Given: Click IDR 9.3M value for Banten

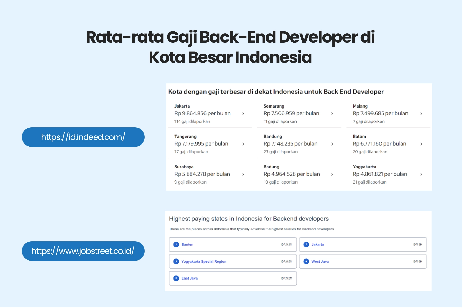Looking at the screenshot, I should click(x=286, y=244).
